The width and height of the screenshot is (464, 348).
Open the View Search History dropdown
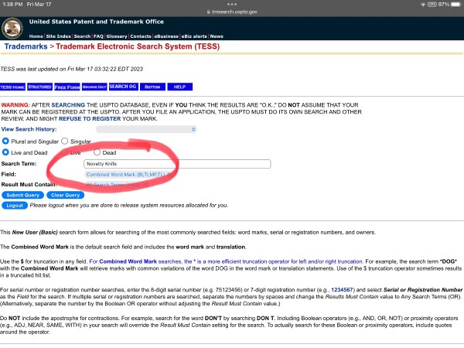click(x=146, y=129)
